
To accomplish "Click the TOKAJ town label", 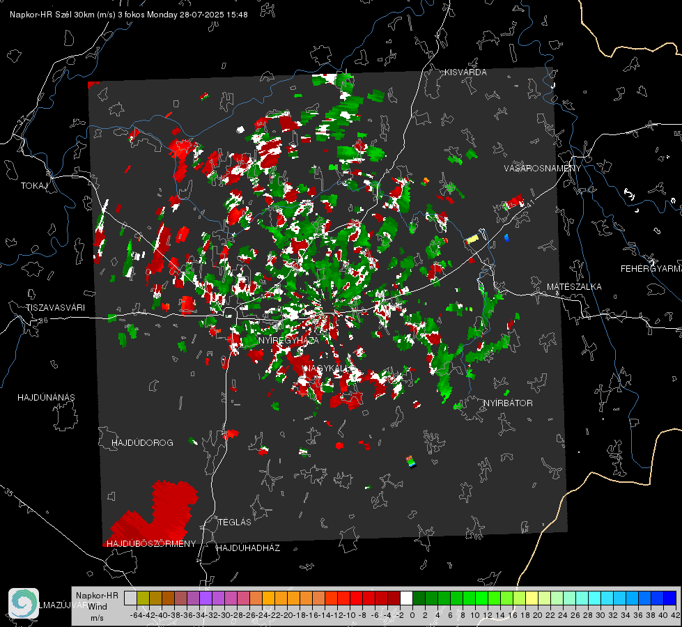I will pyautogui.click(x=34, y=186).
